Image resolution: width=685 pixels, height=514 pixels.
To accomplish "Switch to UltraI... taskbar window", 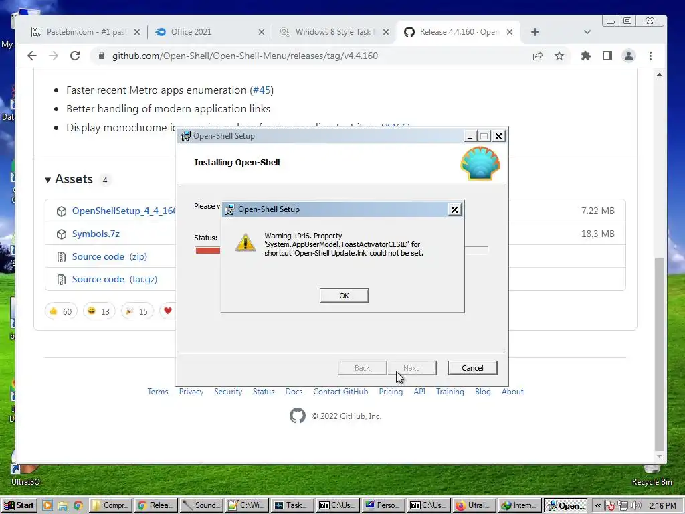I will 474,505.
